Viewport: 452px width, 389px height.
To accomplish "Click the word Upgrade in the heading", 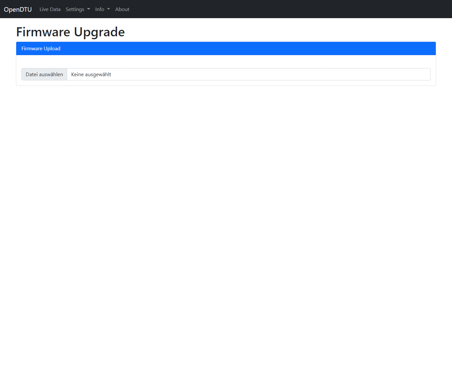I will tap(99, 32).
